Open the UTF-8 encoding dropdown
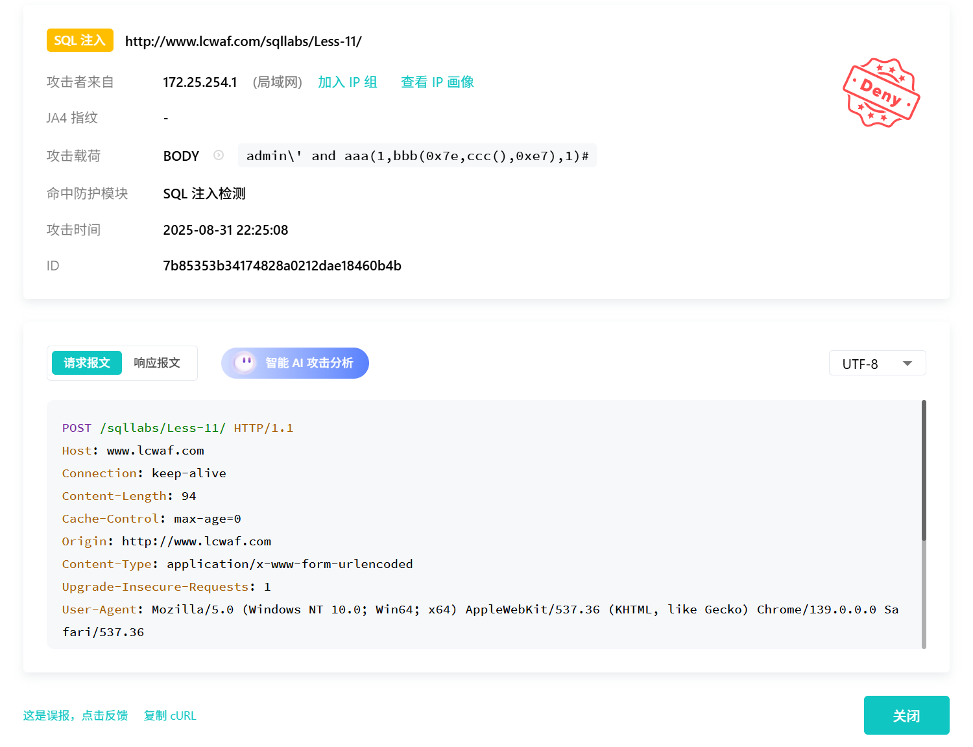The height and width of the screenshot is (747, 973). (877, 363)
